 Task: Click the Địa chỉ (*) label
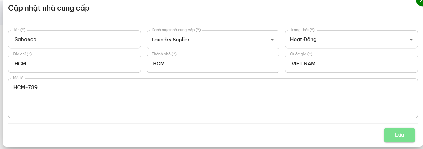(22, 54)
